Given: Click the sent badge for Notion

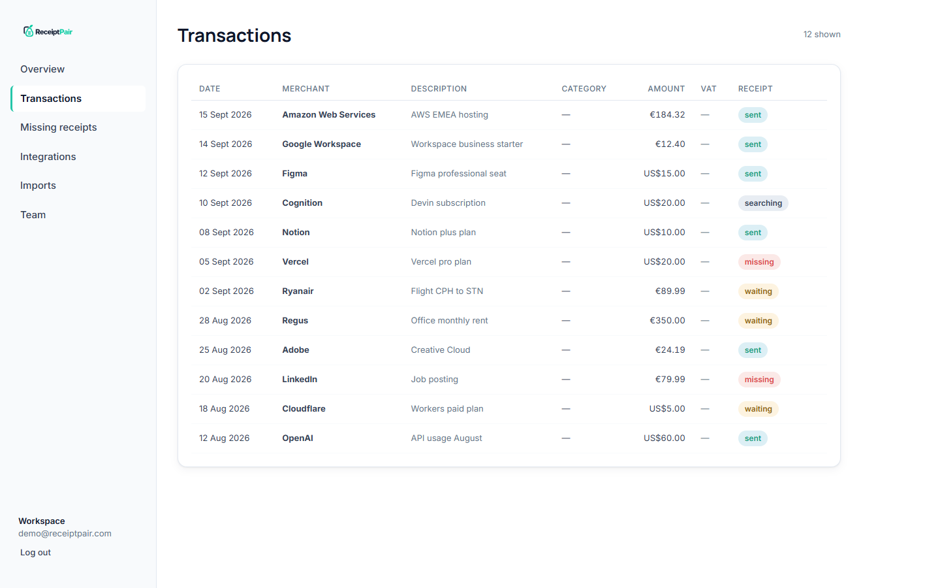Looking at the screenshot, I should (x=753, y=233).
